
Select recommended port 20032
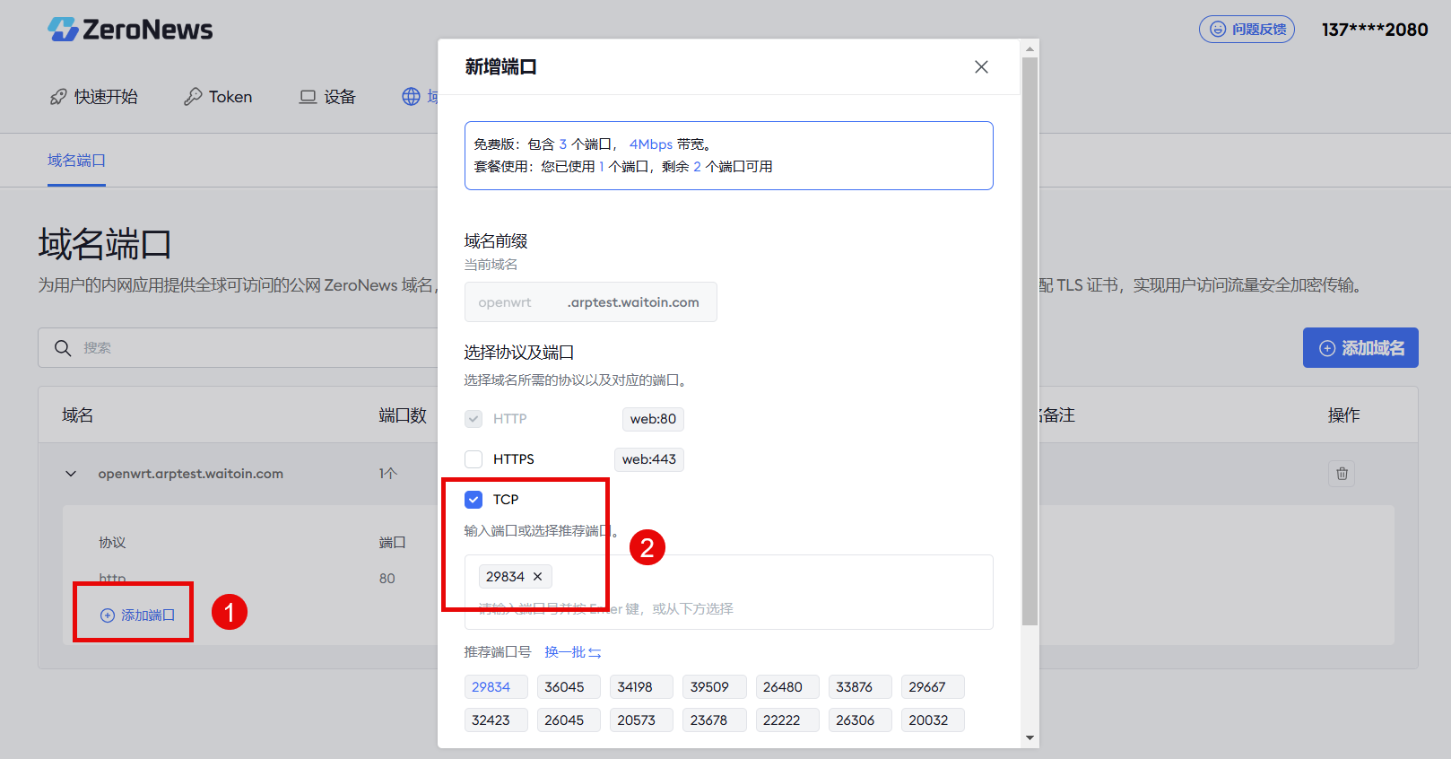933,720
